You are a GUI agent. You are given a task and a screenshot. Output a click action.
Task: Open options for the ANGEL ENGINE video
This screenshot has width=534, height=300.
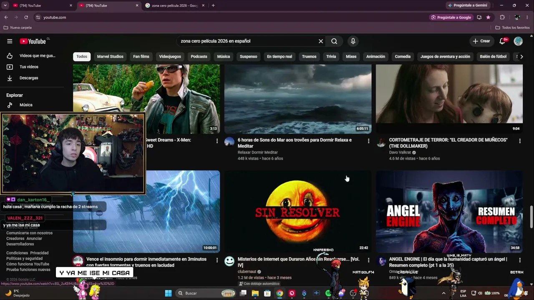[520, 260]
